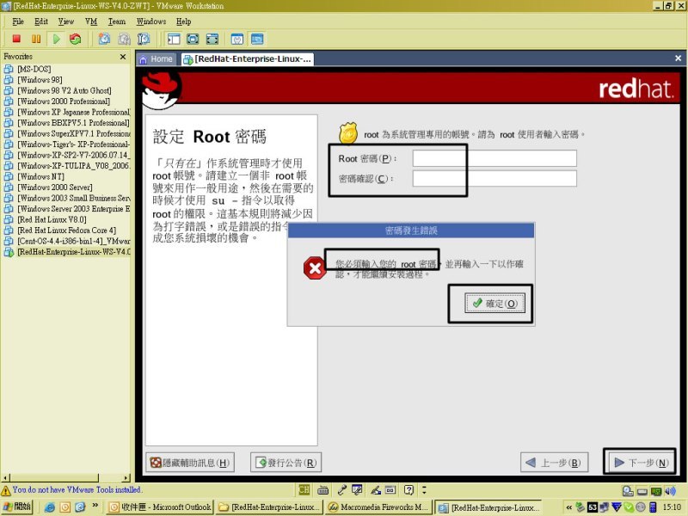
Task: Select [Windows XP Japanese Professional] favorite
Action: pyautogui.click(x=73, y=112)
